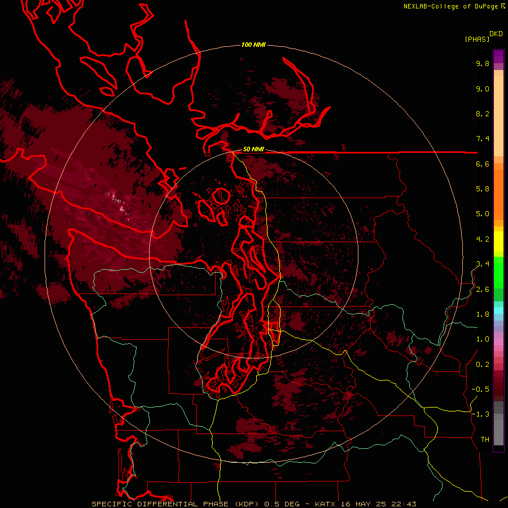
Task: Click the 3.4 scale value
Action: (483, 264)
